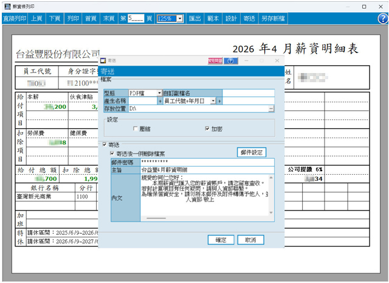Click the 健保費 deduction label
Image resolution: width=389 pixels, height=283 pixels.
[x=78, y=133]
